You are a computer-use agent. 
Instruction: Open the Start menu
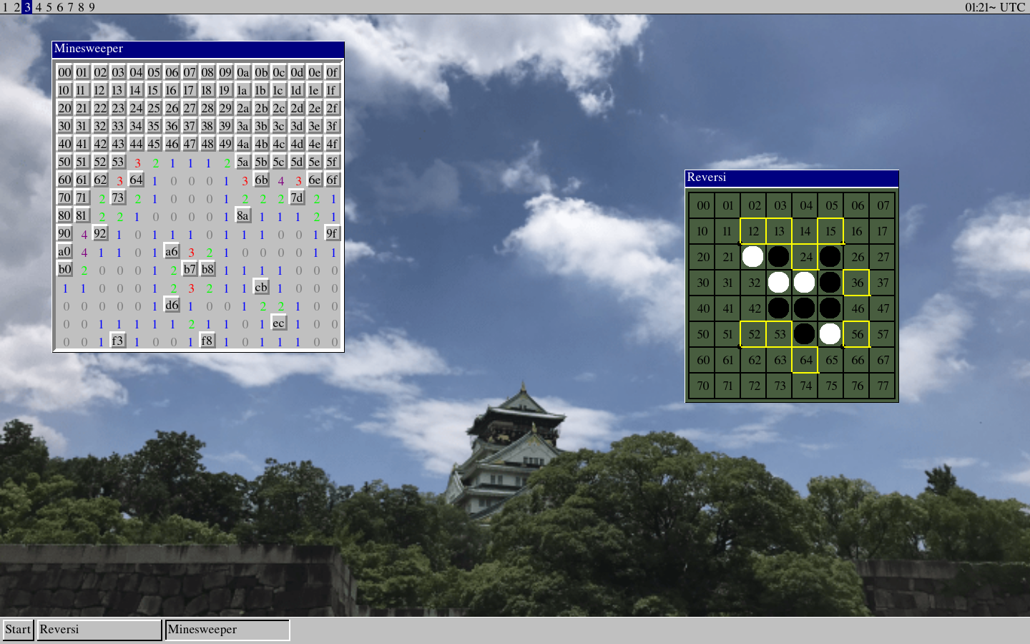click(18, 630)
